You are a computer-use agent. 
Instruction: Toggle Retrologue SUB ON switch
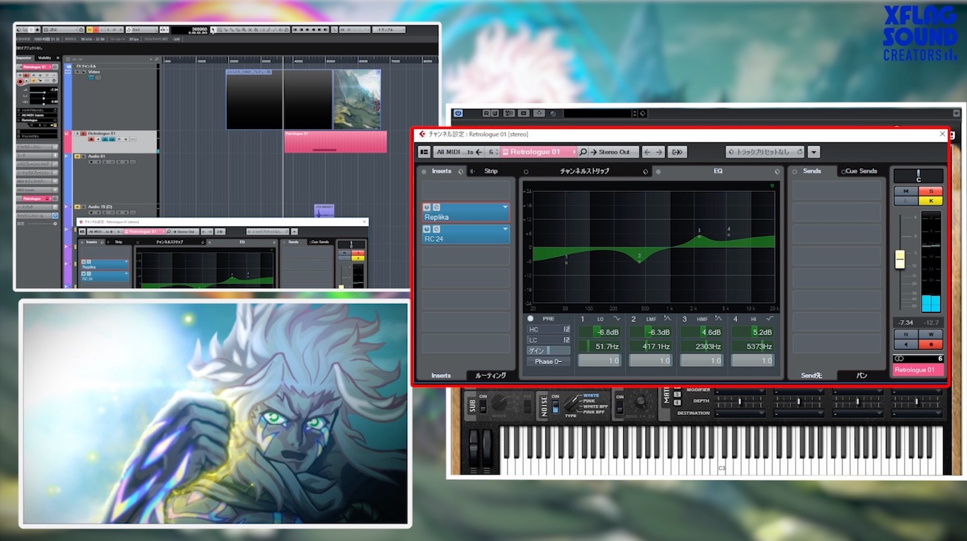(x=483, y=407)
